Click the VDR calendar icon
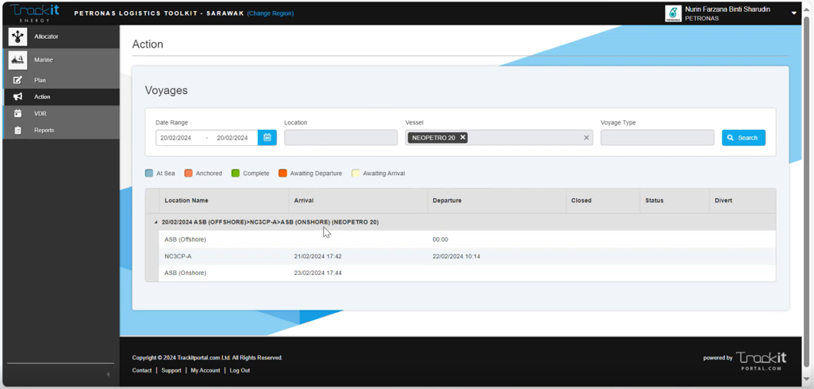 tap(17, 113)
